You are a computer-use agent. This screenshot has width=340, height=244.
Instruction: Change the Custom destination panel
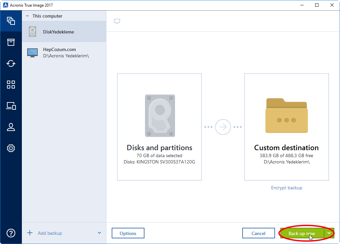point(286,127)
